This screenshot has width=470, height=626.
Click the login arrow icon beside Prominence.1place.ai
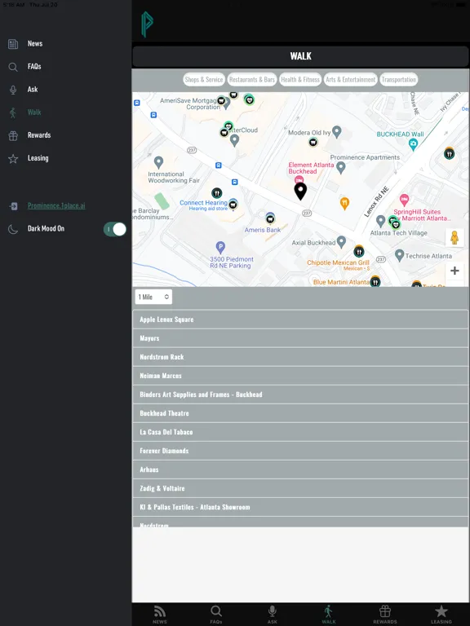(13, 206)
